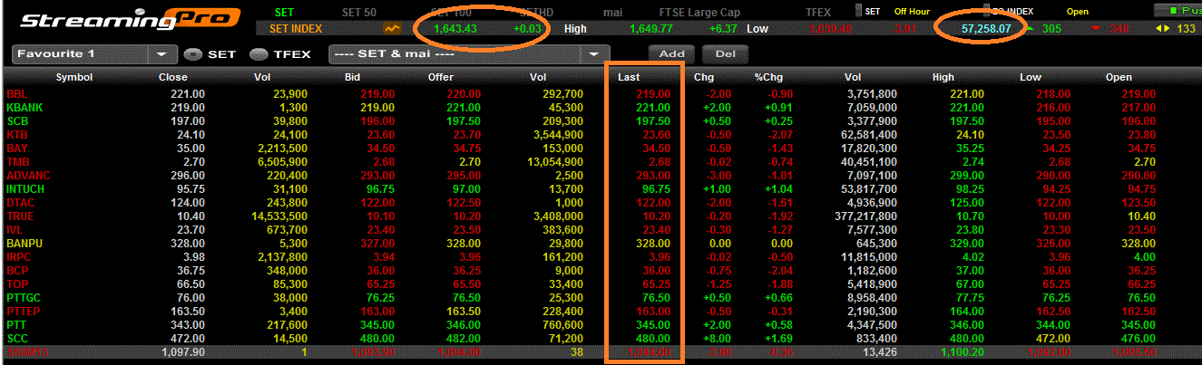Open the SET & mai dropdown

click(x=469, y=53)
